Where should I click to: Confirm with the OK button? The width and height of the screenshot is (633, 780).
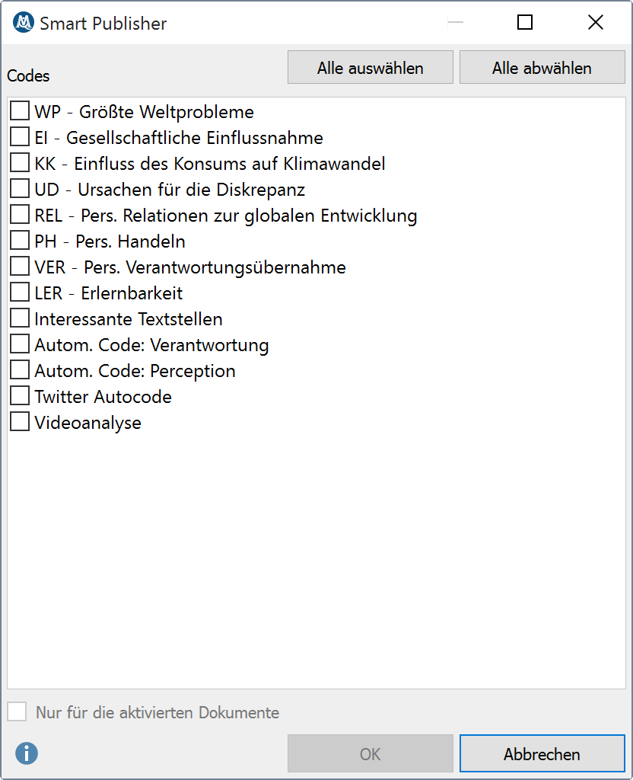tap(371, 753)
